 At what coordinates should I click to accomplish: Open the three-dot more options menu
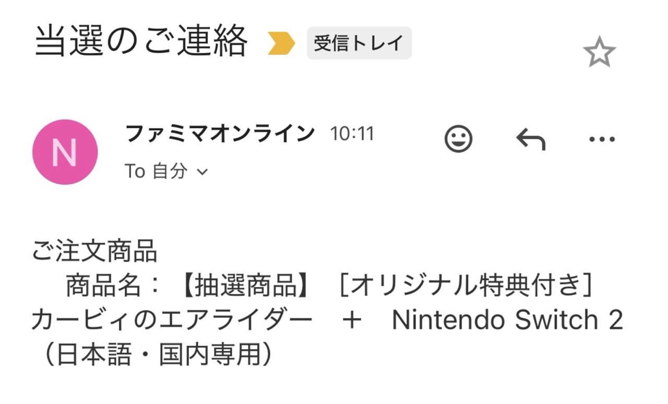pyautogui.click(x=602, y=139)
